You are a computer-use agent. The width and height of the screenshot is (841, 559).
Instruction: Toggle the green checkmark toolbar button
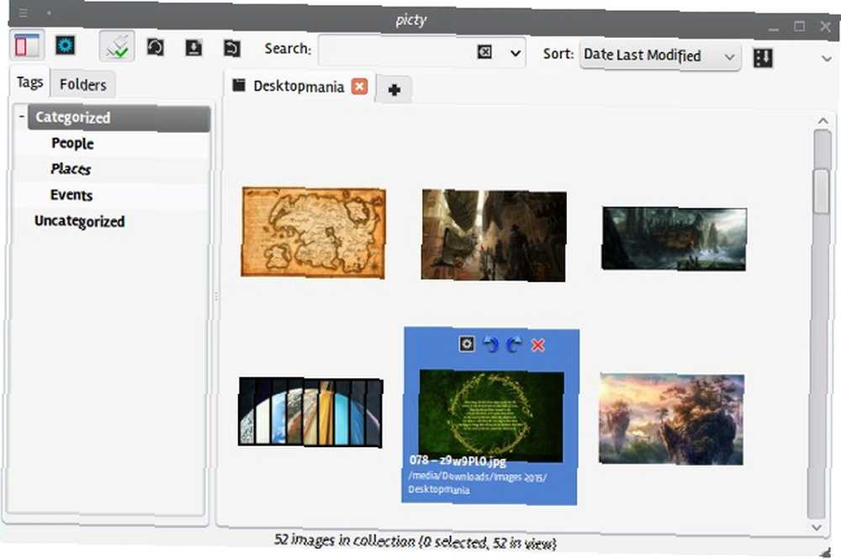click(117, 46)
